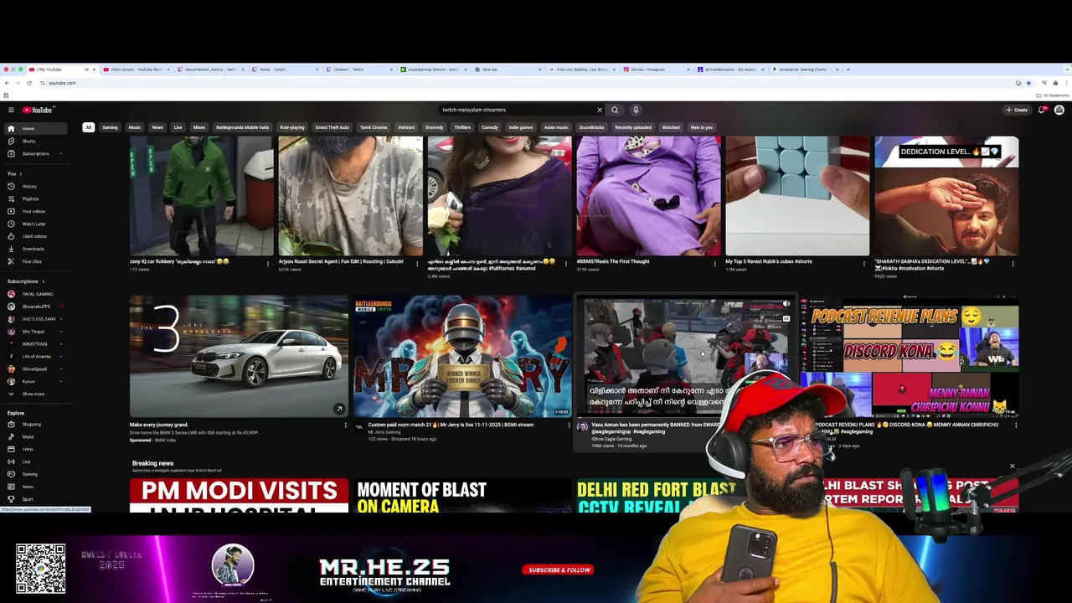
Task: Click the YouTube search input field
Action: (517, 110)
